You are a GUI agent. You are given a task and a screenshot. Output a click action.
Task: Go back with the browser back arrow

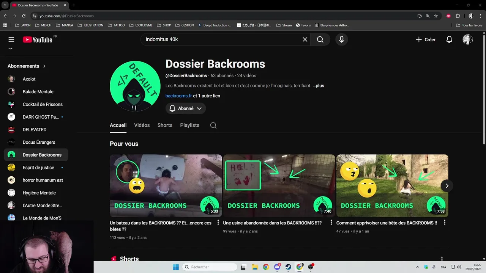(x=5, y=16)
